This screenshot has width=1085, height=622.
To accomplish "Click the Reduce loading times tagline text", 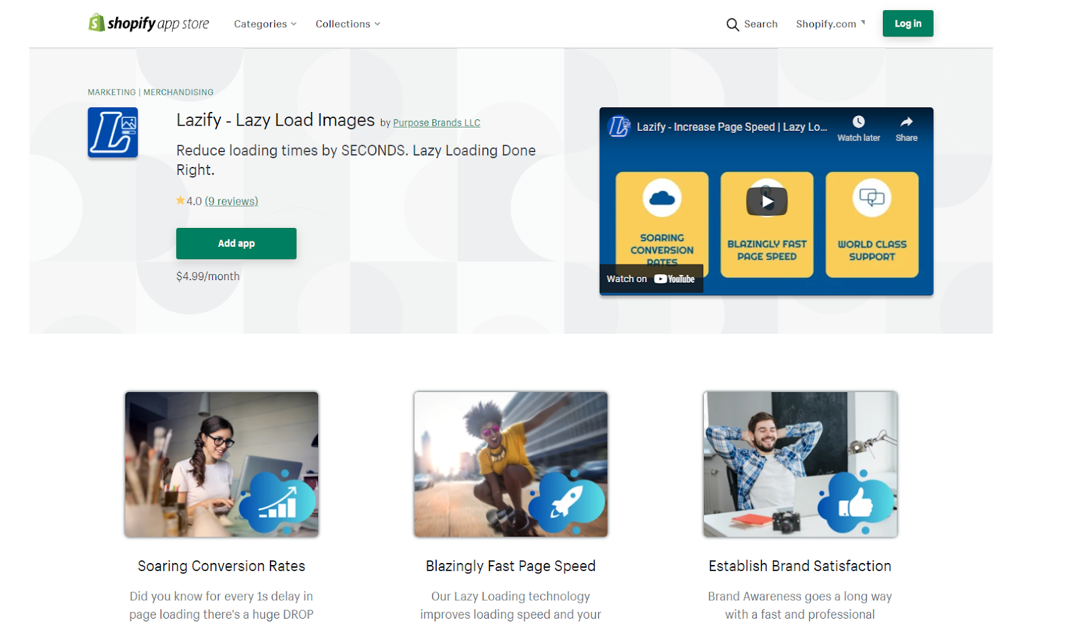I will pyautogui.click(x=356, y=160).
